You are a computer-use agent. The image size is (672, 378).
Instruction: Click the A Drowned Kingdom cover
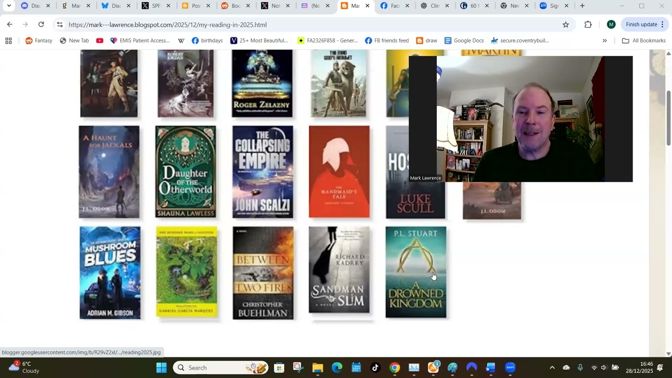(416, 272)
